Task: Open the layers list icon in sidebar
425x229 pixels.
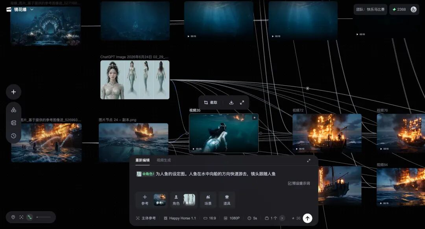Action: pos(13,123)
